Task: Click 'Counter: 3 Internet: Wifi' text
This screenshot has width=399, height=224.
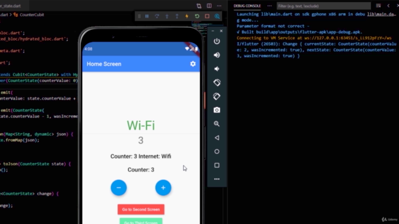Action: tap(141, 156)
